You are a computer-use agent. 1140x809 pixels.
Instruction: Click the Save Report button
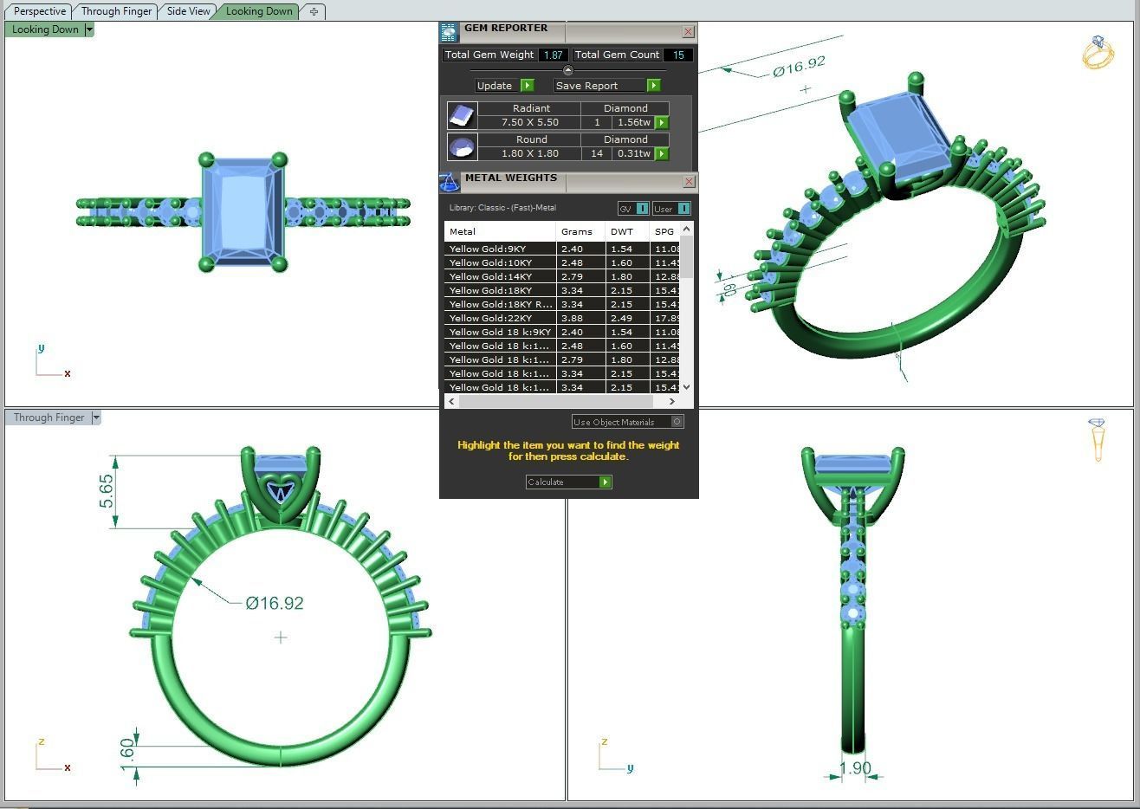(600, 86)
